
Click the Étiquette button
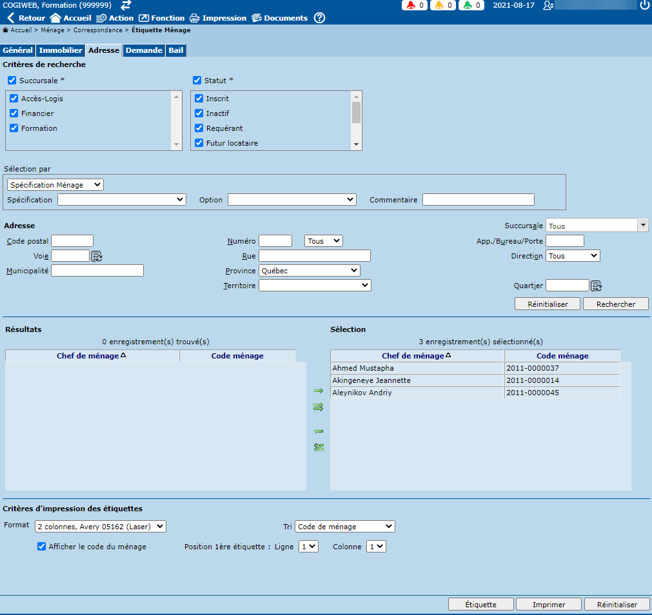[480, 605]
